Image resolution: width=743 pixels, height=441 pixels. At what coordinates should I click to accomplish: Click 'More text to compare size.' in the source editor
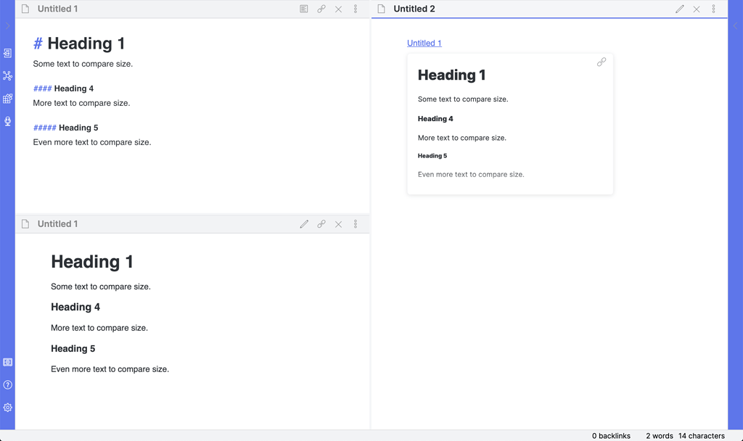pos(81,103)
